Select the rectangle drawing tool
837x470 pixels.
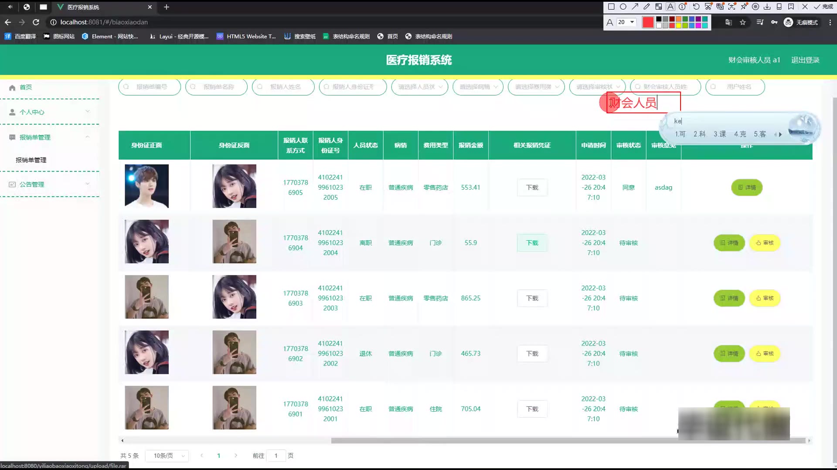611,7
